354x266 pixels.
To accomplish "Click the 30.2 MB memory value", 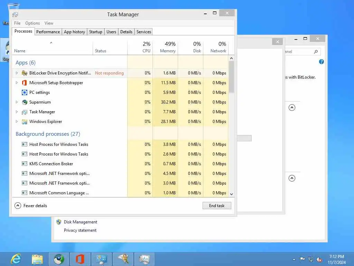I will [x=168, y=102].
